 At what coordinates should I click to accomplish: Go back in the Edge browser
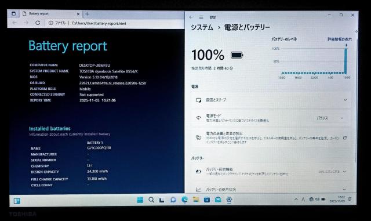pos(14,23)
